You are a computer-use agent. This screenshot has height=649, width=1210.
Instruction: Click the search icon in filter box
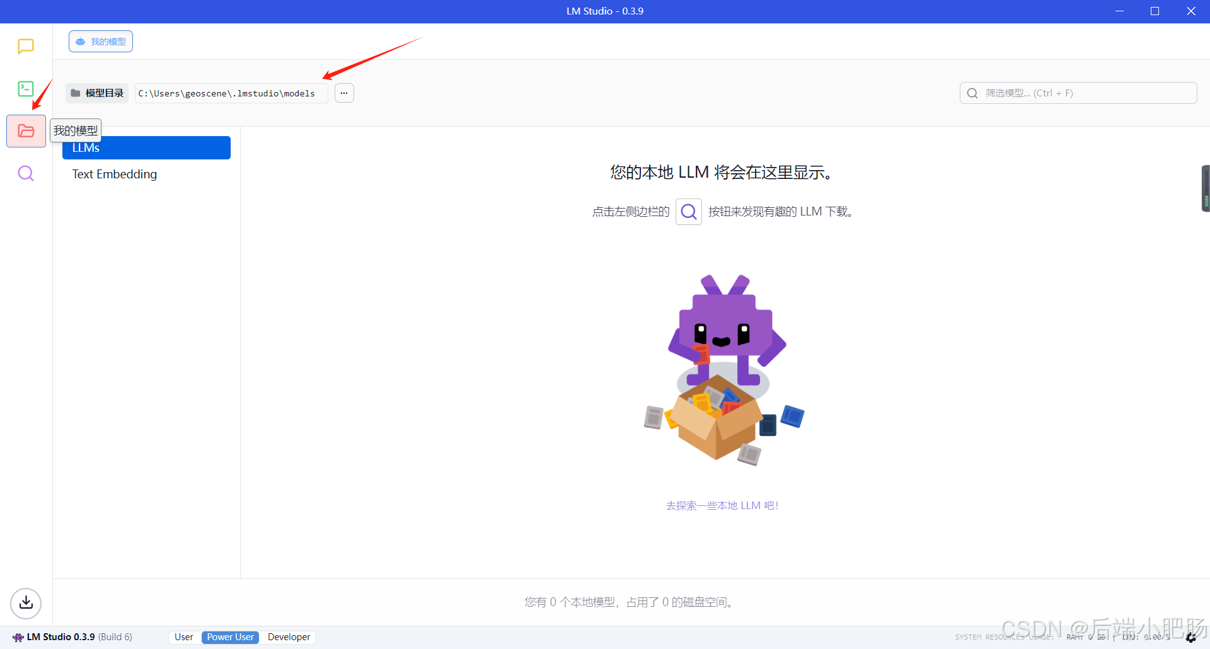click(x=972, y=93)
